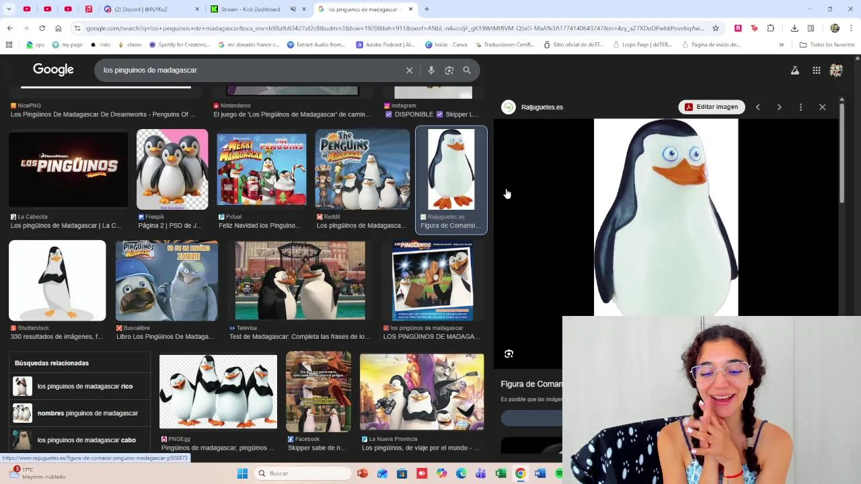Open Chrome three-dot menu

[x=852, y=28]
